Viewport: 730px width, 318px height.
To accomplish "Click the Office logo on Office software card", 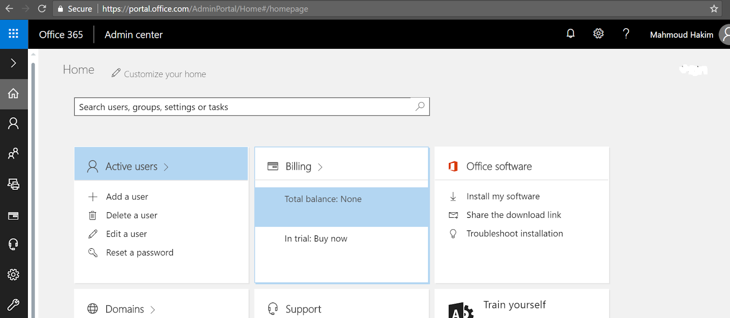I will click(453, 166).
